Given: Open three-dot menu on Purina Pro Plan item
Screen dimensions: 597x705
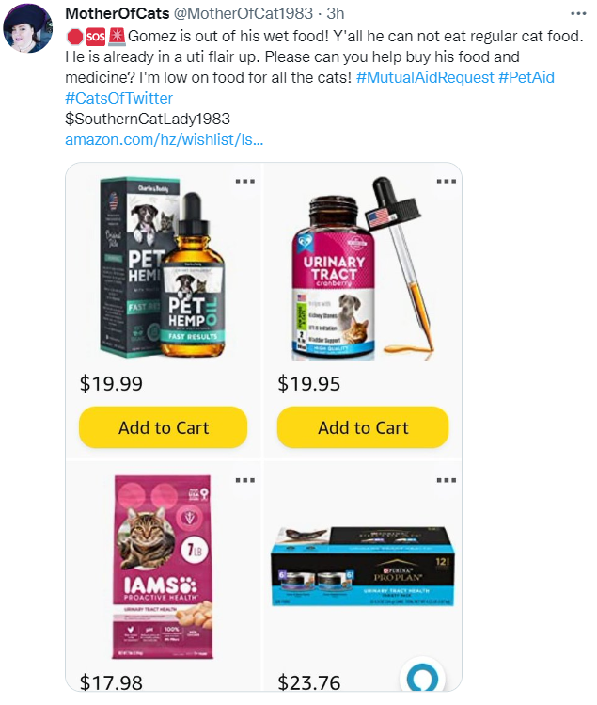Looking at the screenshot, I should coord(447,480).
